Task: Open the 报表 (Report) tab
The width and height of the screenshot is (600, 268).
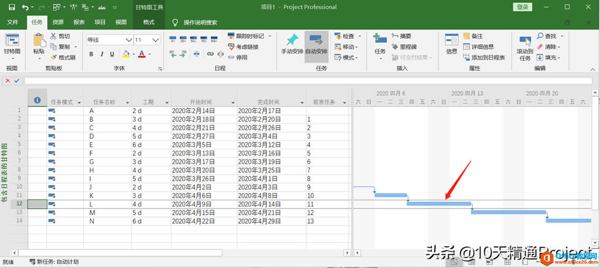Action: pos(79,22)
